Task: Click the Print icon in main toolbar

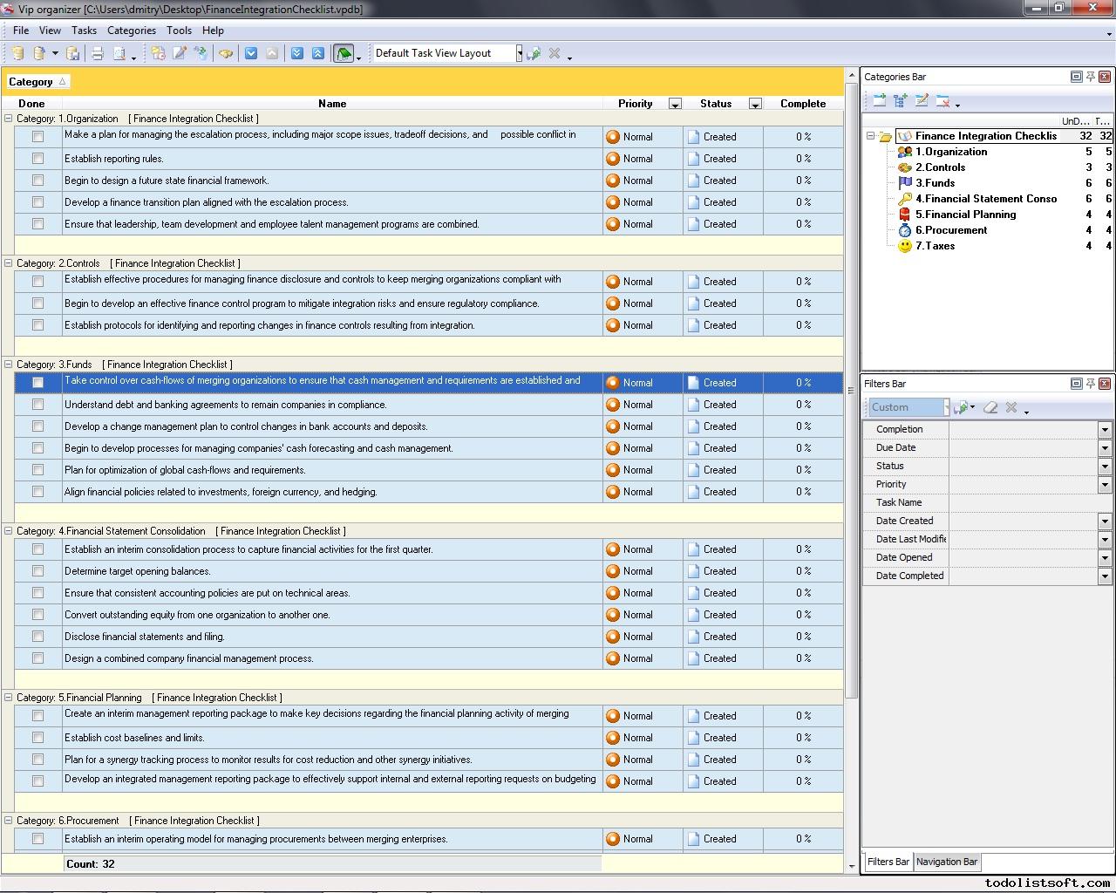Action: (98, 53)
